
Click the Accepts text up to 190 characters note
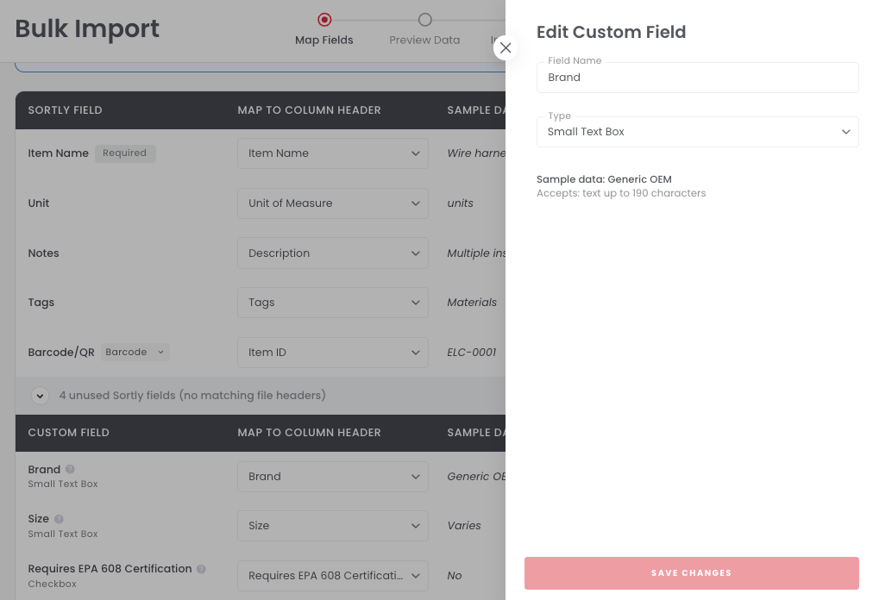[x=621, y=193]
